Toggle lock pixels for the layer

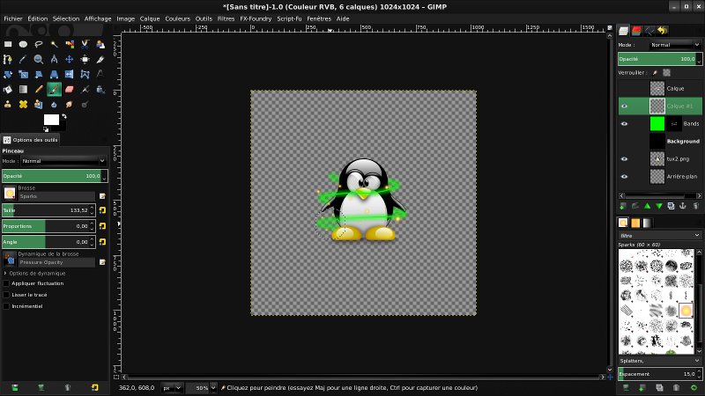click(655, 73)
